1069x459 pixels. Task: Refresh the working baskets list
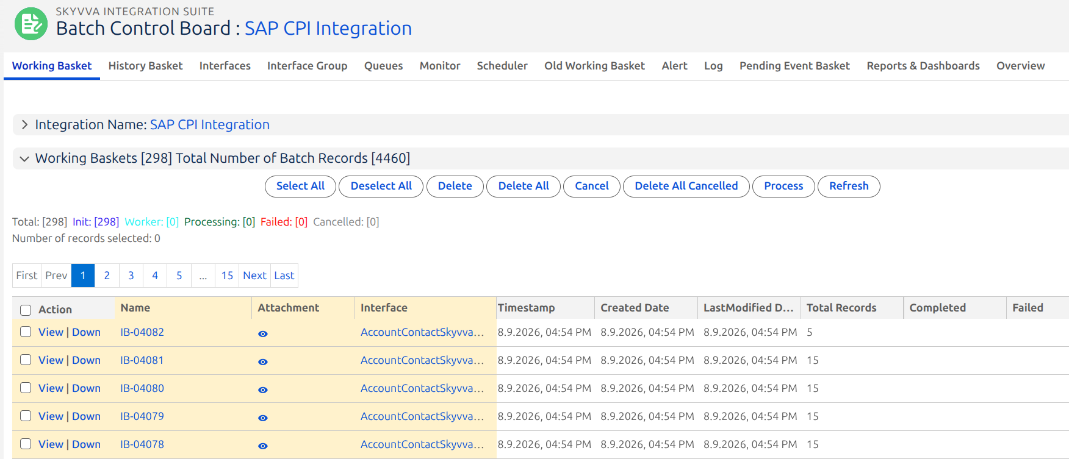(x=849, y=187)
